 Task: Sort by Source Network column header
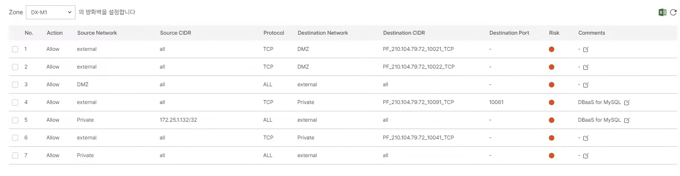[x=97, y=33]
